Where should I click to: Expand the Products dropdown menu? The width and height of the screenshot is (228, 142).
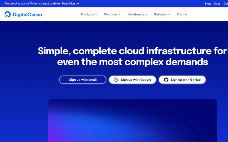coord(89,14)
